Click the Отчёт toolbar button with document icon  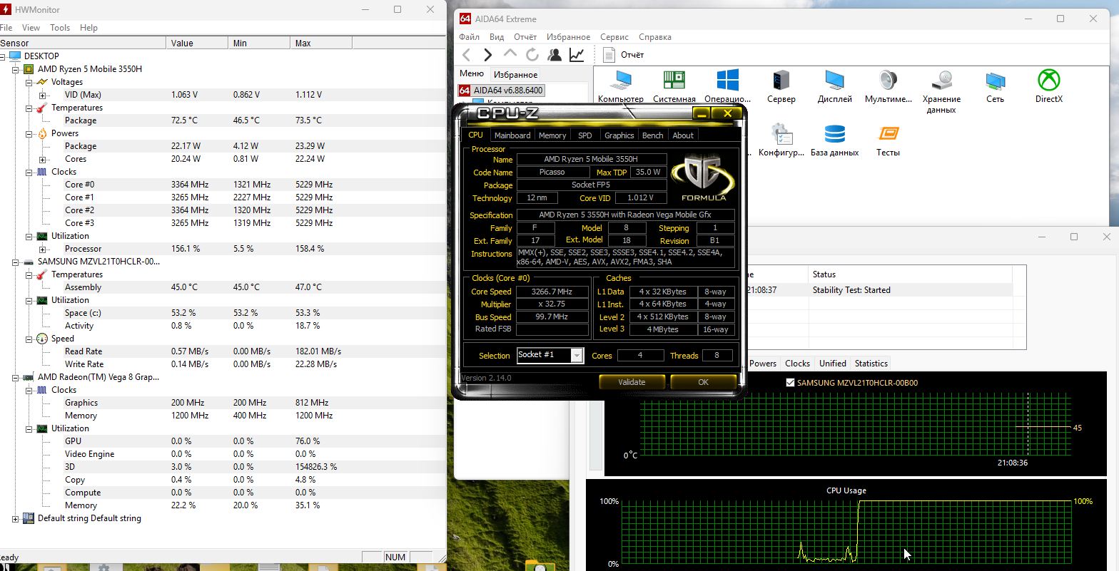[624, 55]
